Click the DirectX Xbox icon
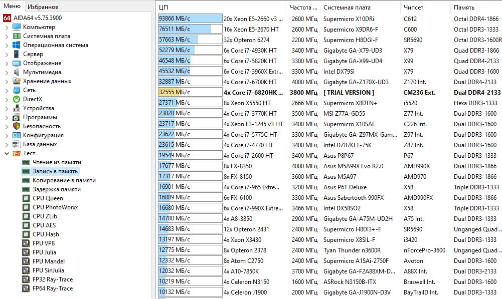The height and width of the screenshot is (299, 502). coord(17,99)
